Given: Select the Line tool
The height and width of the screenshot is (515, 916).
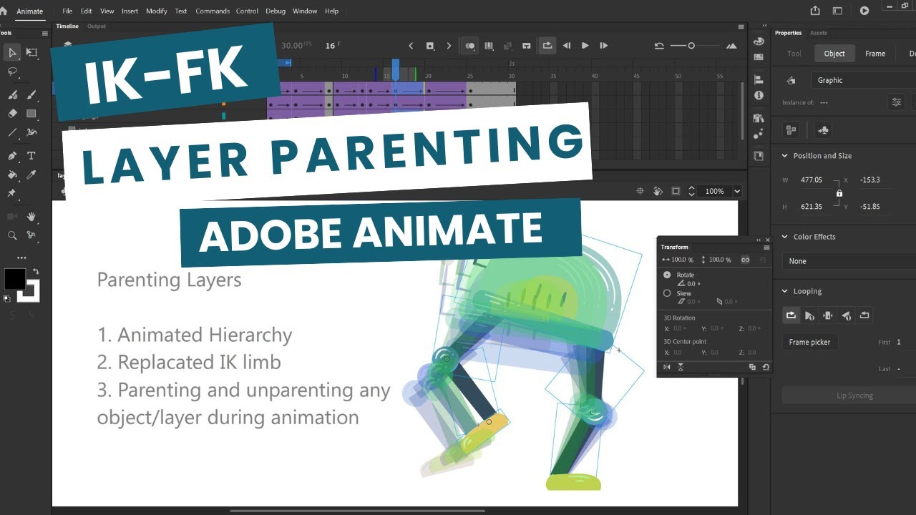Looking at the screenshot, I should (12, 132).
